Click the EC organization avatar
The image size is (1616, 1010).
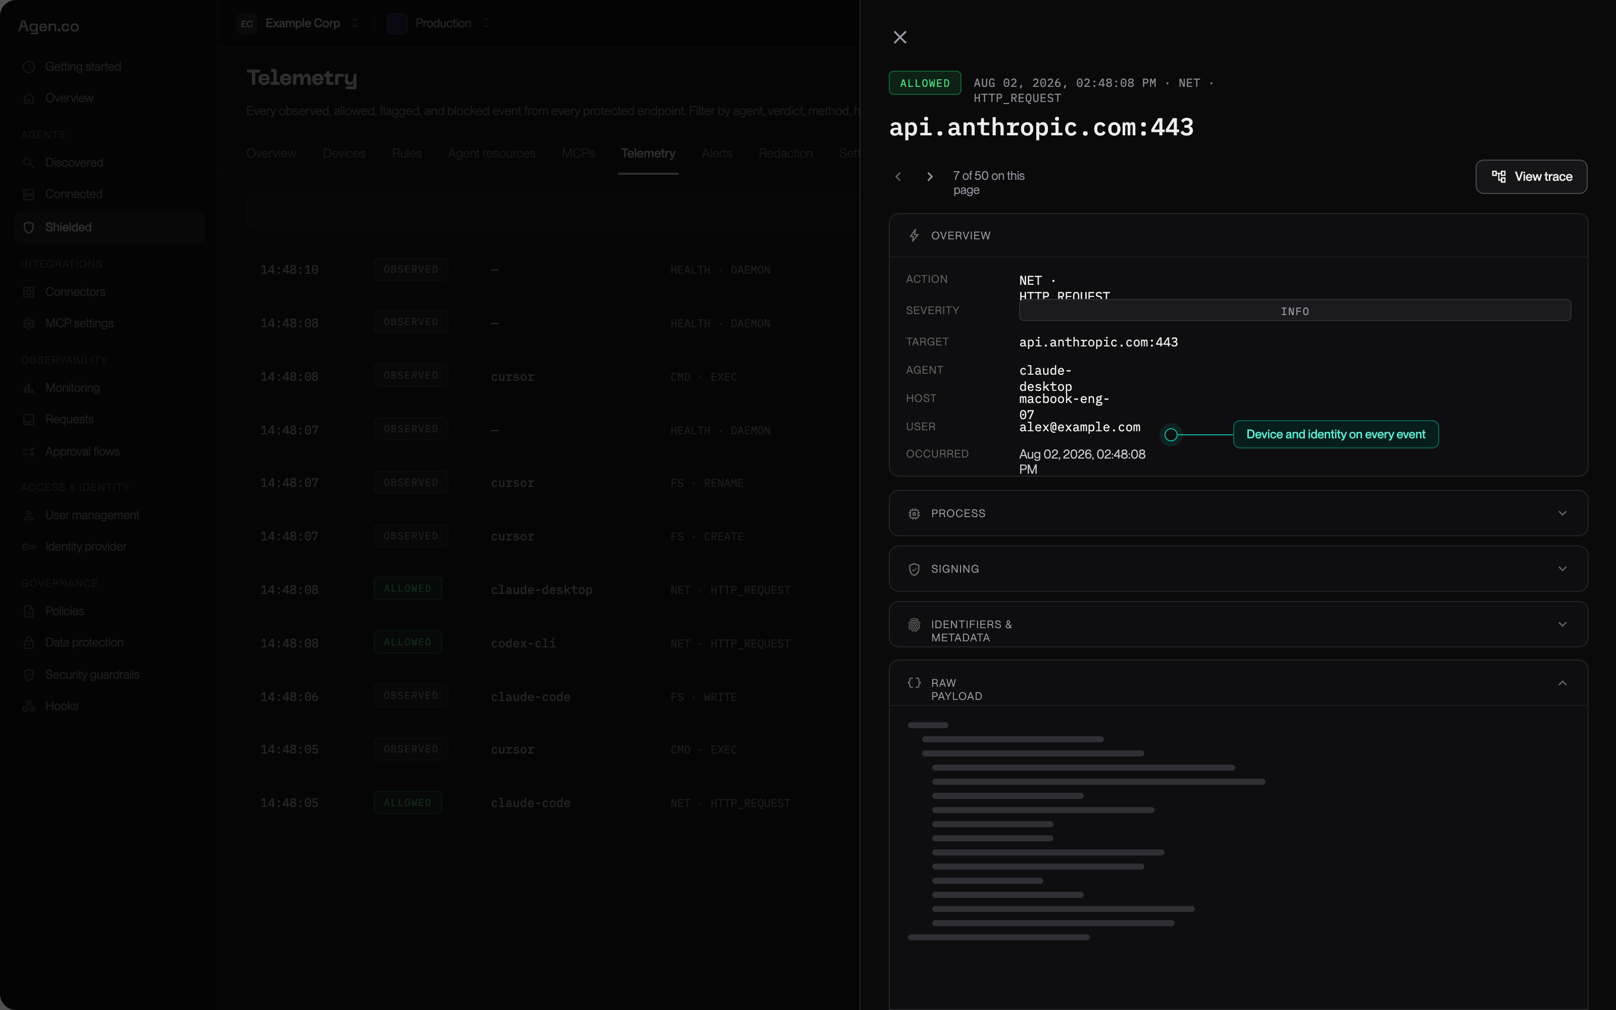[247, 23]
